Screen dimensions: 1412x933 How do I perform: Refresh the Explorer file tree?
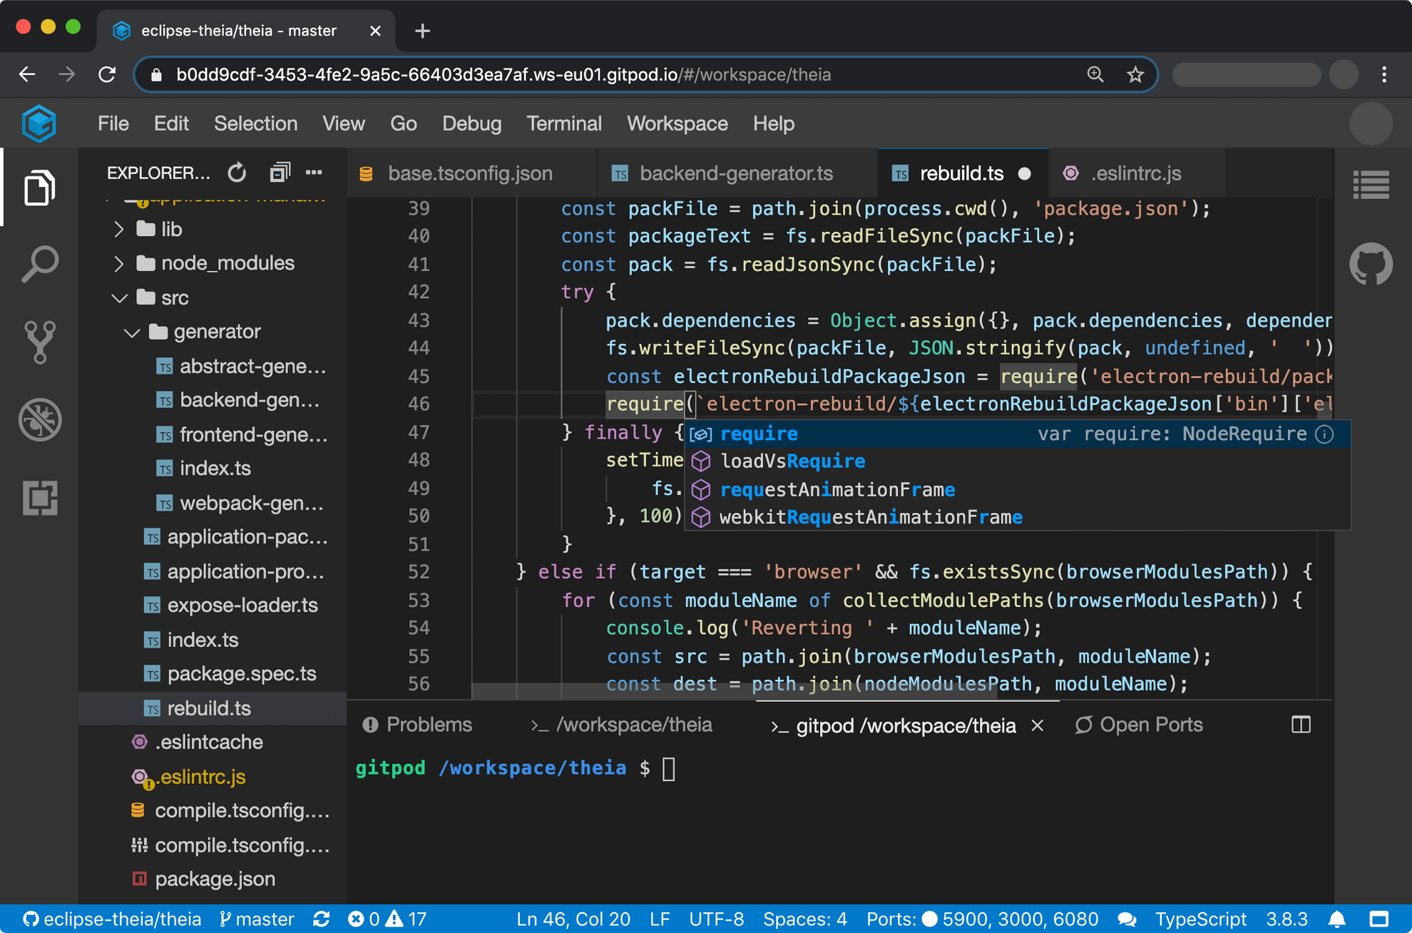click(236, 173)
